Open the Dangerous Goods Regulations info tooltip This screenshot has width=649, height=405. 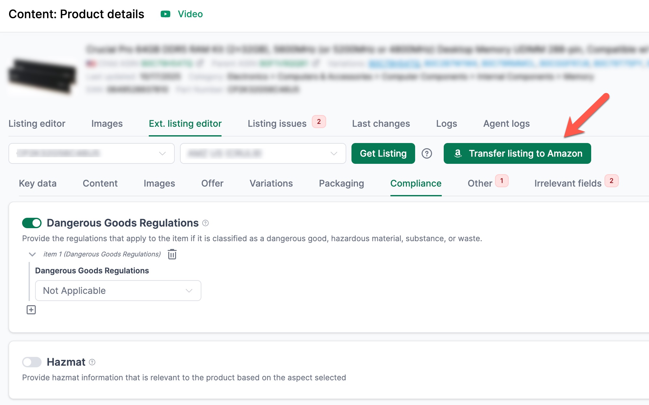205,223
